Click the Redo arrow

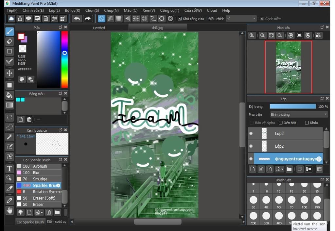coord(87,19)
